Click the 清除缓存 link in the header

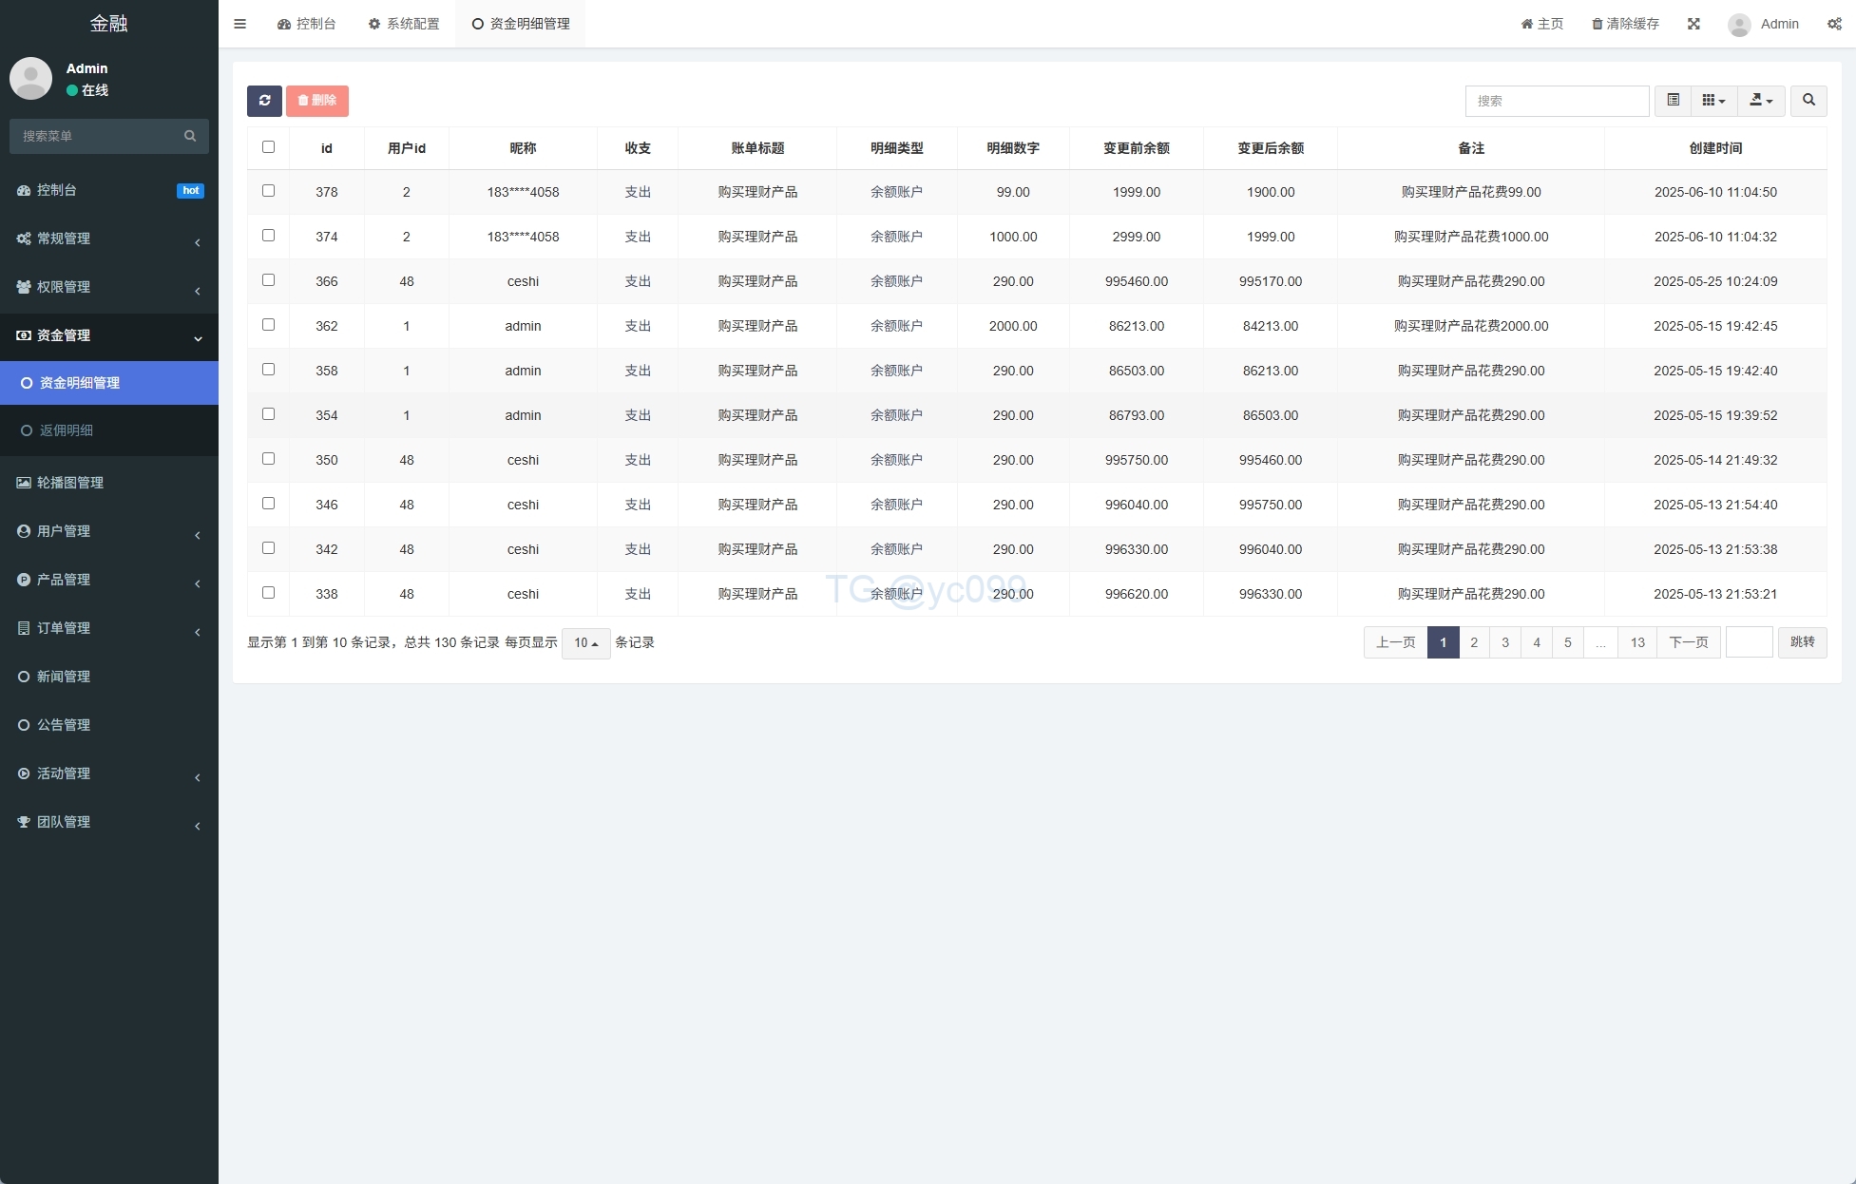pos(1625,24)
